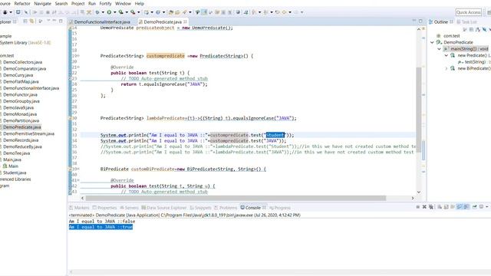
Task: Open the Fortify menu
Action: [105, 3]
